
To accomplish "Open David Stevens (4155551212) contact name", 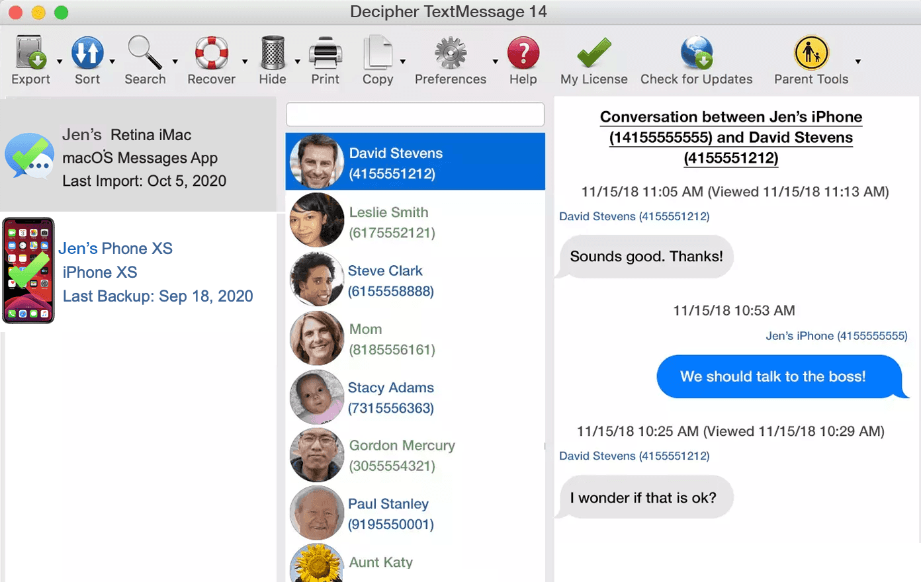I will (x=396, y=163).
